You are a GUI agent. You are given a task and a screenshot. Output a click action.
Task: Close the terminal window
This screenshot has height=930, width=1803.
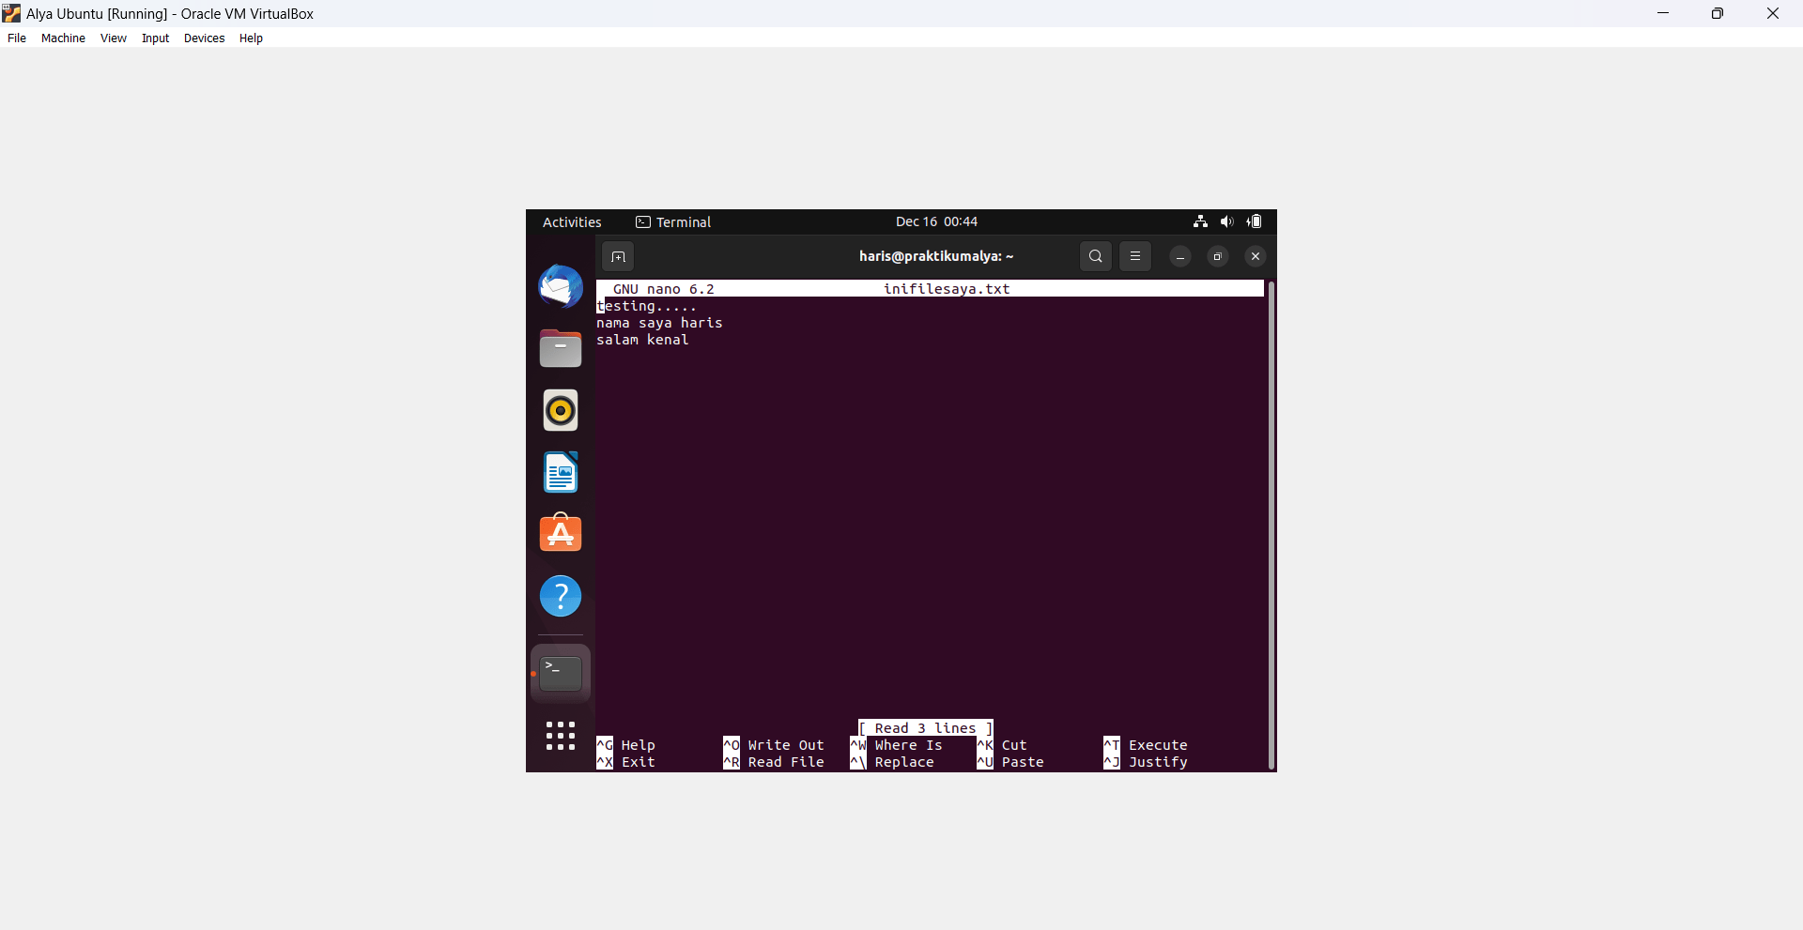click(1256, 256)
